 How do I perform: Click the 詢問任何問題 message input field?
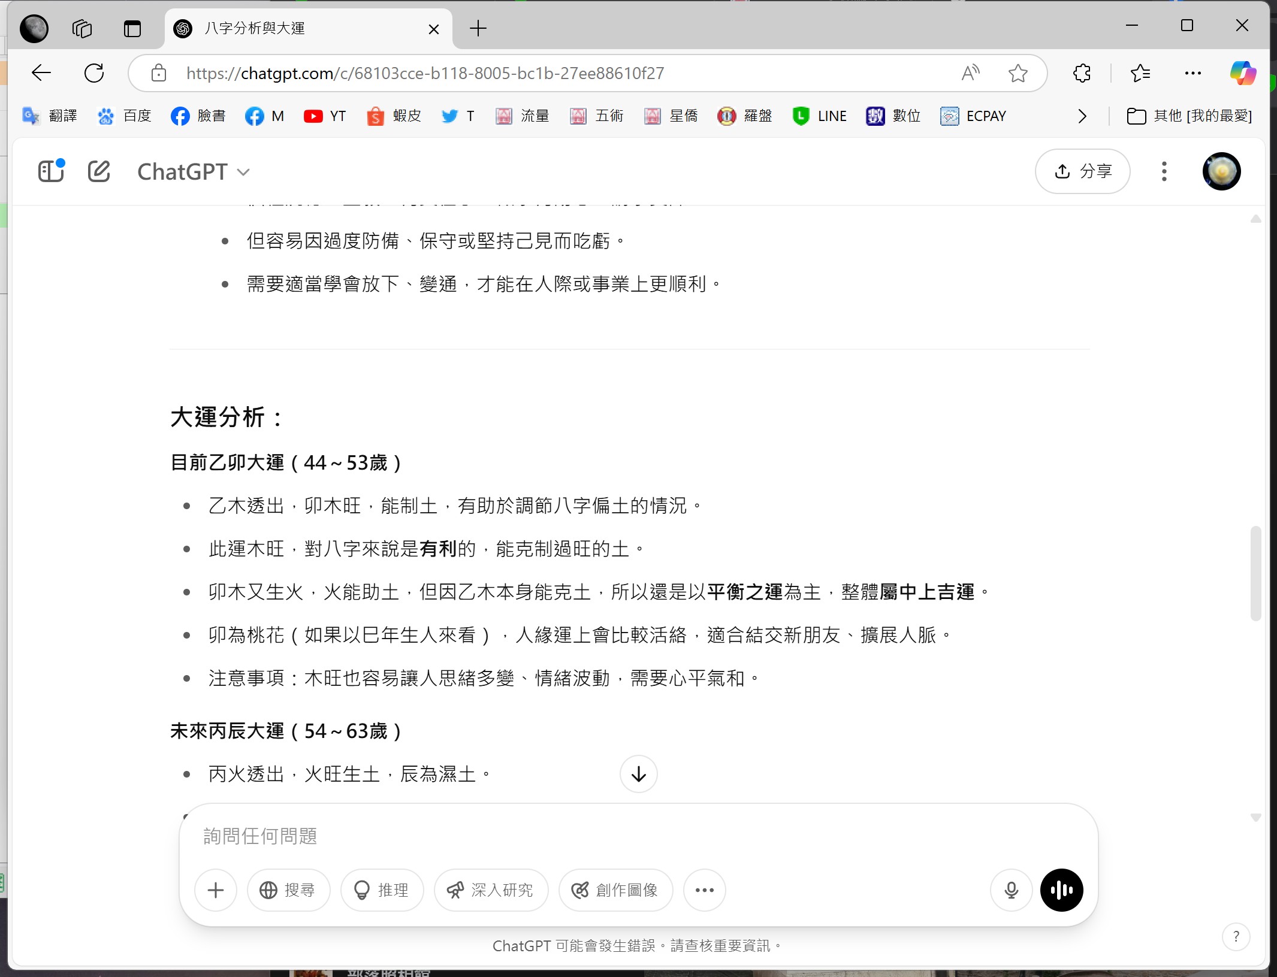[x=599, y=836]
